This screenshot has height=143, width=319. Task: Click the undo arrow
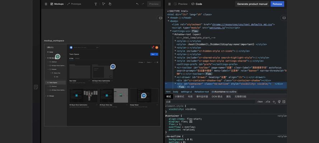[x=137, y=4]
